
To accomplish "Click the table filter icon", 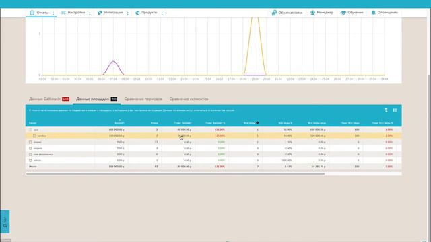I will tap(386, 110).
